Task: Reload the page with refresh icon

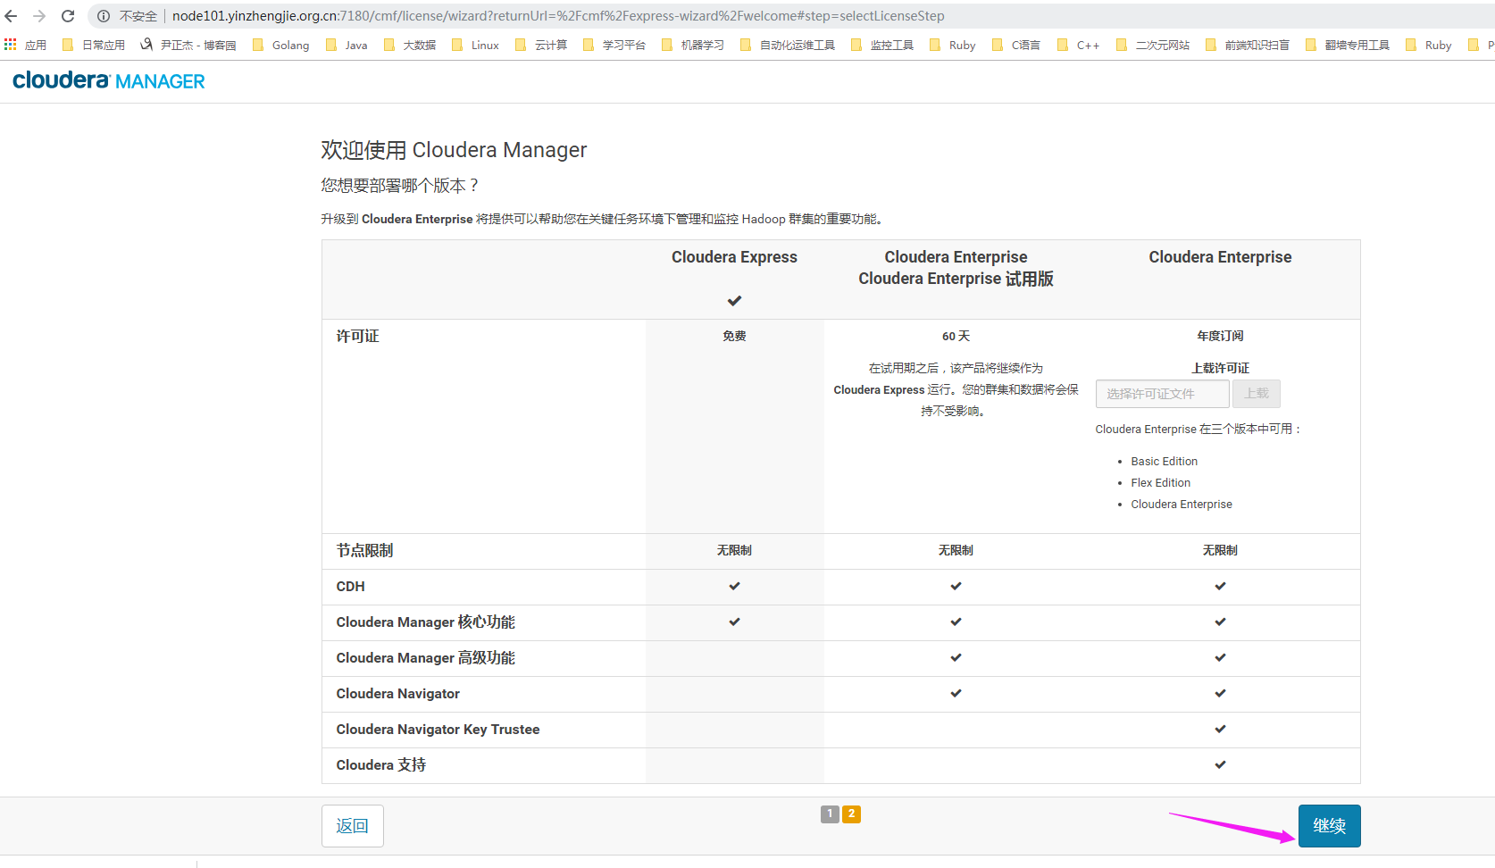Action: point(68,16)
